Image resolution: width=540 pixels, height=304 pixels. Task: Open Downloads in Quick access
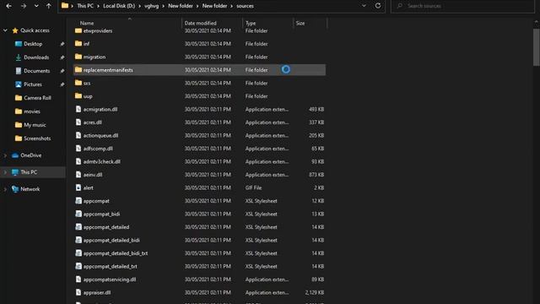pos(36,57)
